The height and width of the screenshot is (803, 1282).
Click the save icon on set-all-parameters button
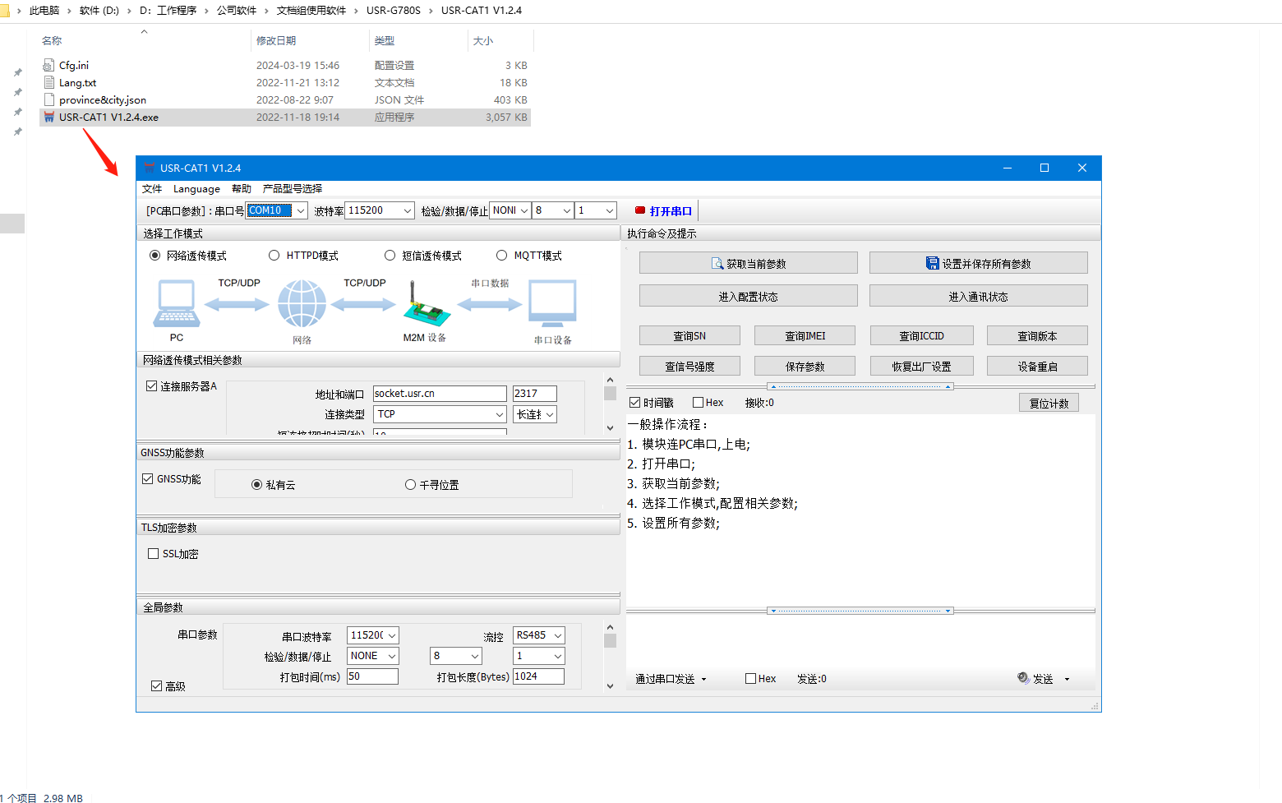(x=932, y=263)
